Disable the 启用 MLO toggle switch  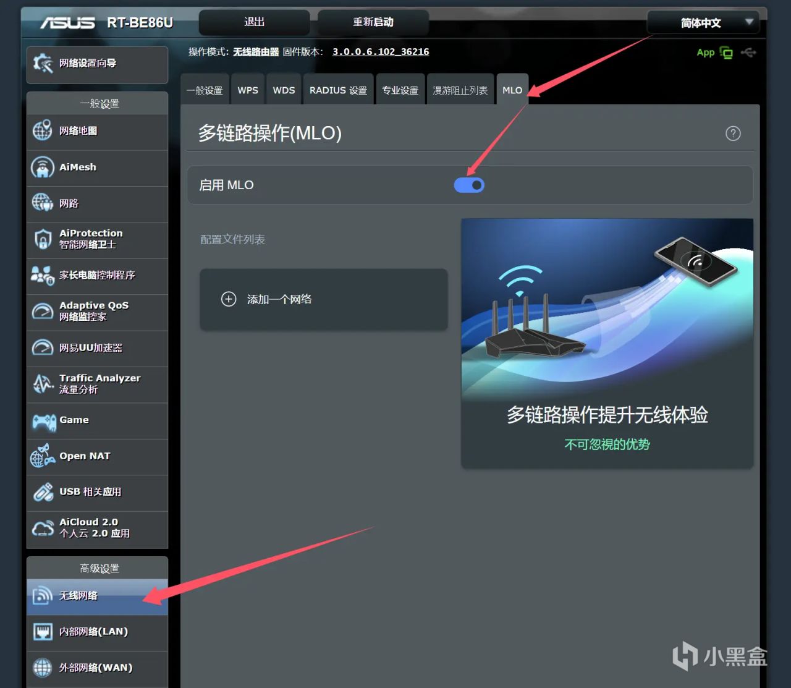tap(469, 185)
